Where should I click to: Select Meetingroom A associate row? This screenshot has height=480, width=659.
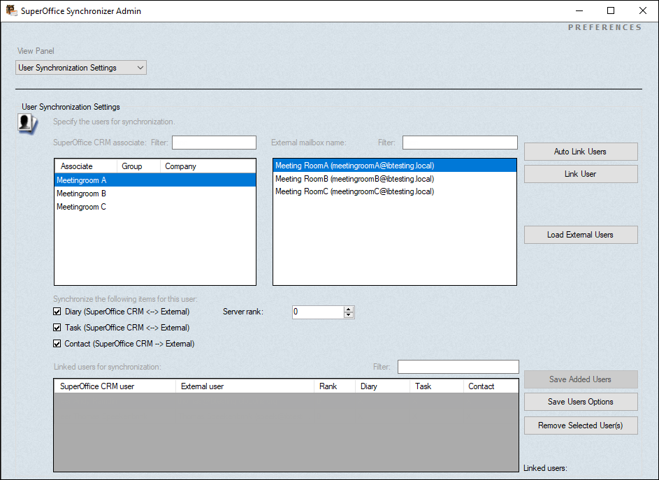(x=155, y=180)
